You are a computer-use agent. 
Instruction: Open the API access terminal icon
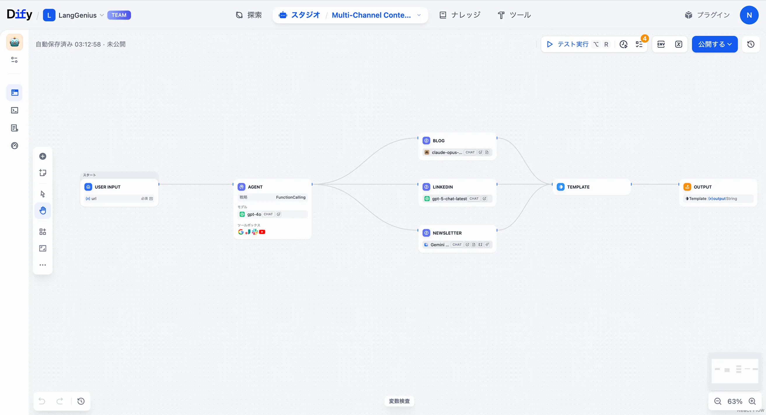15,110
